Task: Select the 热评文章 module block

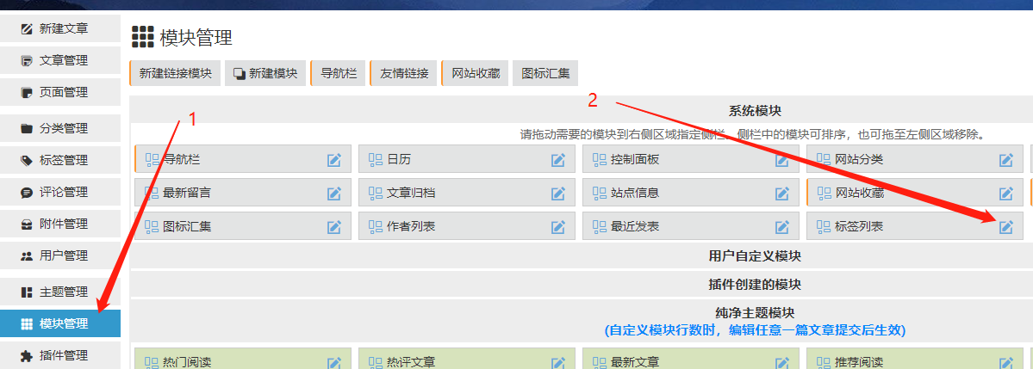Action: click(x=467, y=360)
